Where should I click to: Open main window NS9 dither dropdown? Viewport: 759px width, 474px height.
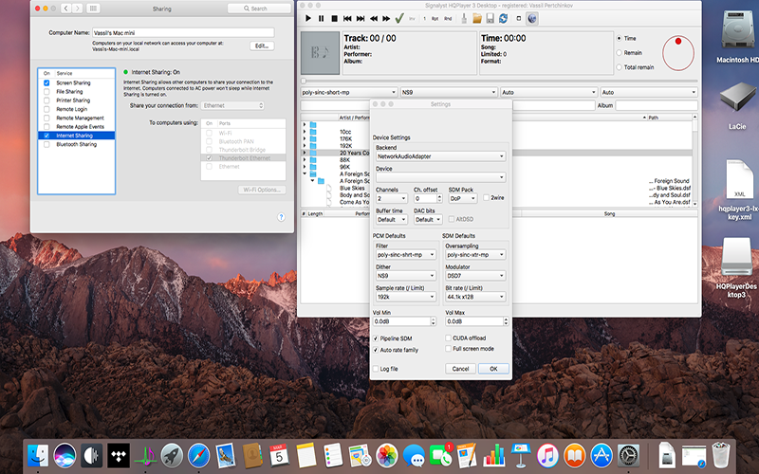pos(449,92)
